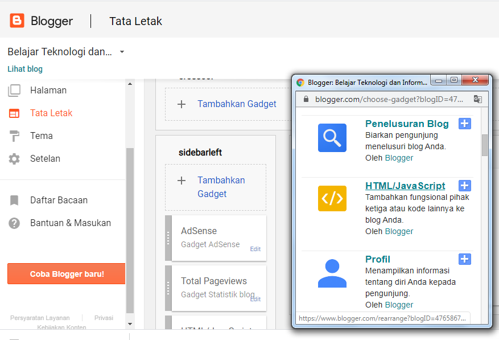This screenshot has height=340, width=499.
Task: Select the sidebarleft section heading
Action: point(200,152)
